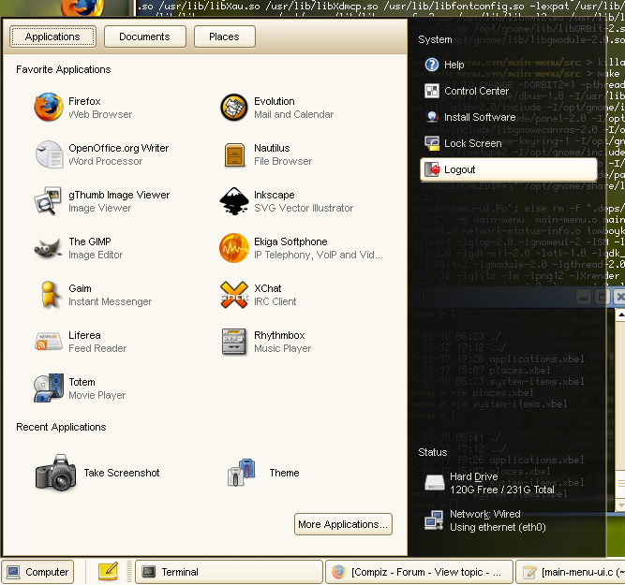
Task: Click Install Software icon
Action: [x=432, y=117]
